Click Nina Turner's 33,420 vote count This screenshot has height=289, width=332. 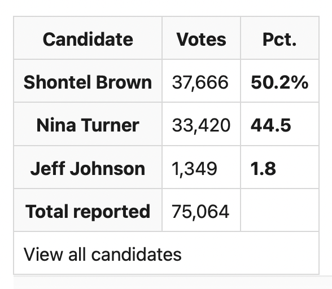(202, 124)
